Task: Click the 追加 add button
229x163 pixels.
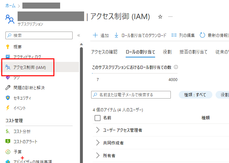Action: 101,35
